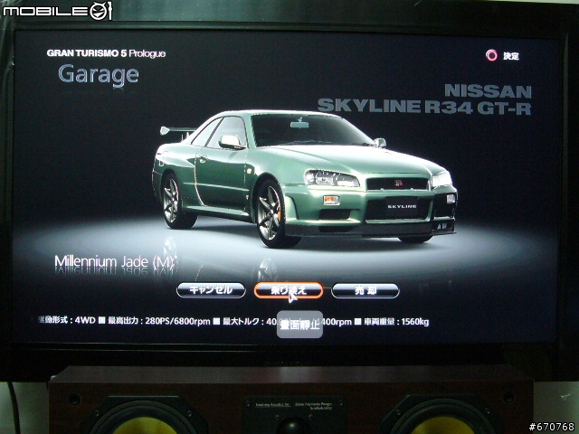Click the Garage heading text
The width and height of the screenshot is (579, 434).
click(x=99, y=75)
